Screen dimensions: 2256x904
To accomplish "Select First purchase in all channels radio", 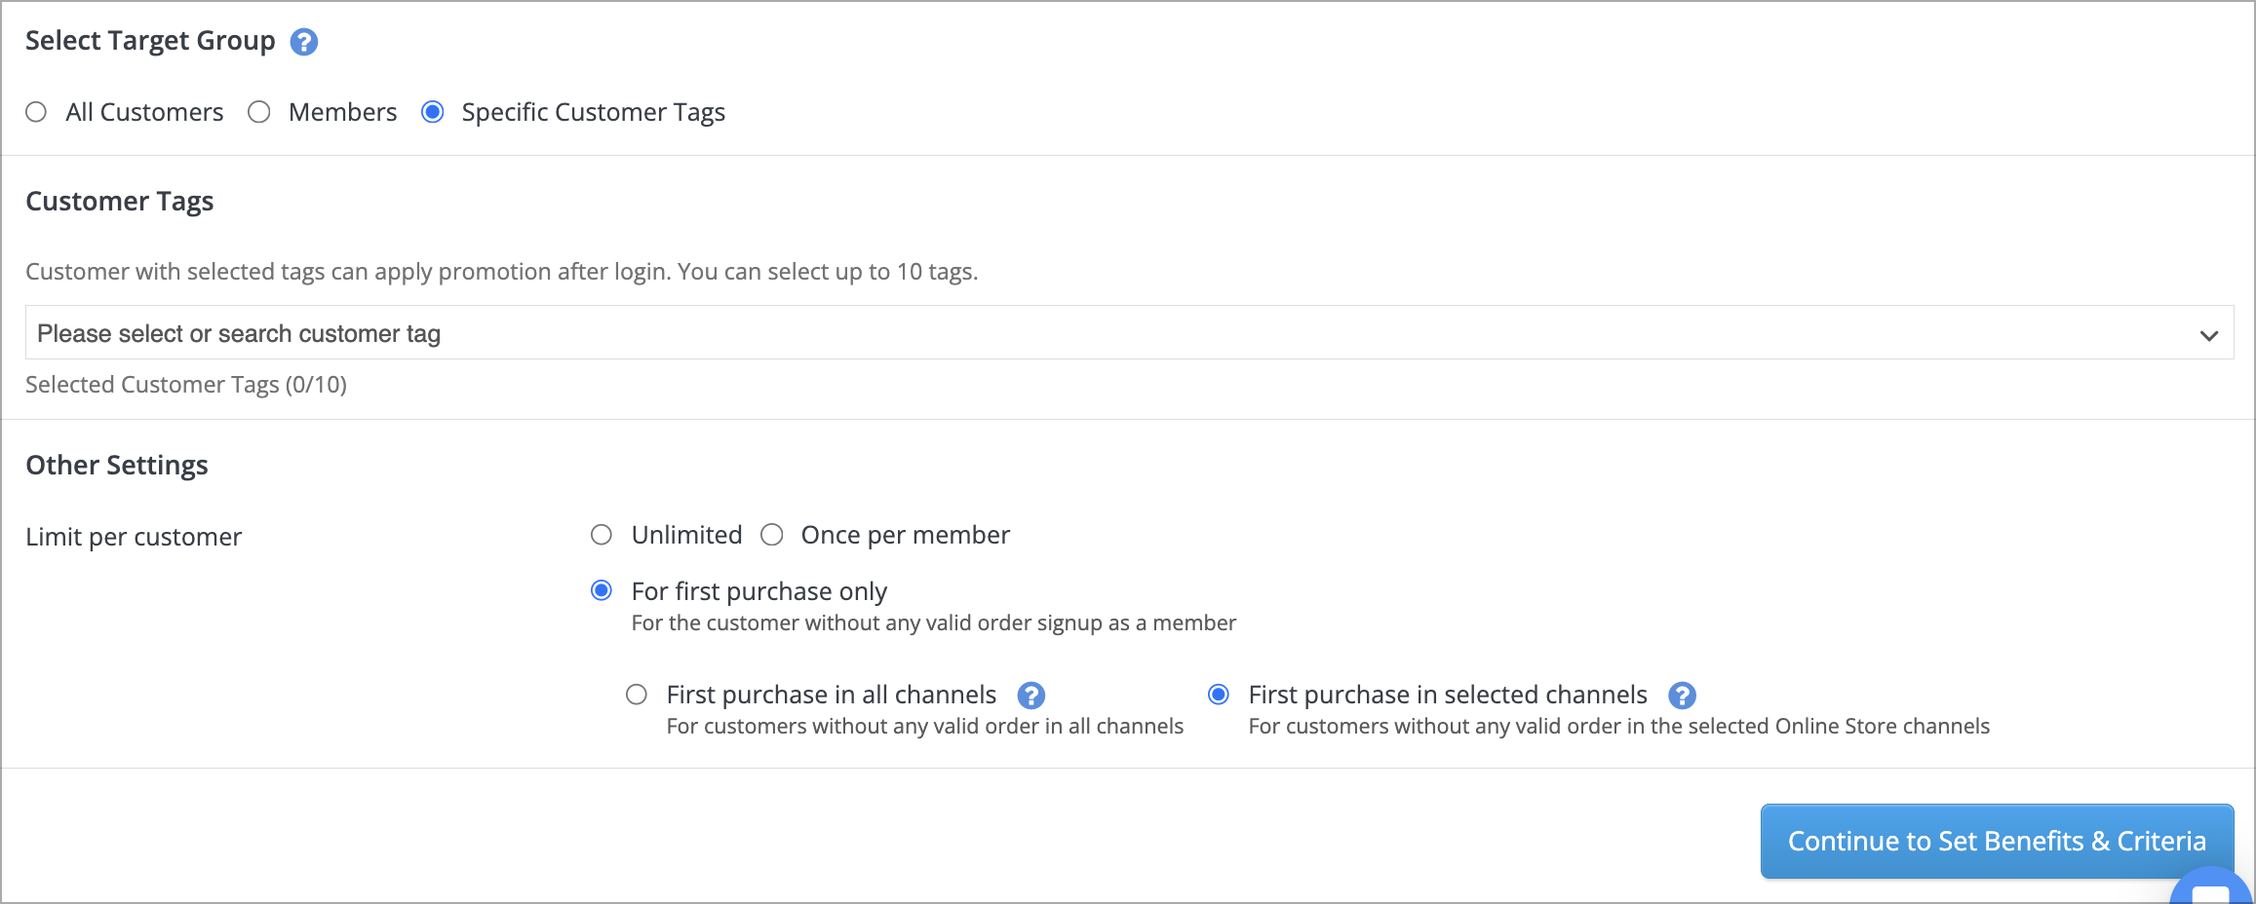I will (637, 695).
